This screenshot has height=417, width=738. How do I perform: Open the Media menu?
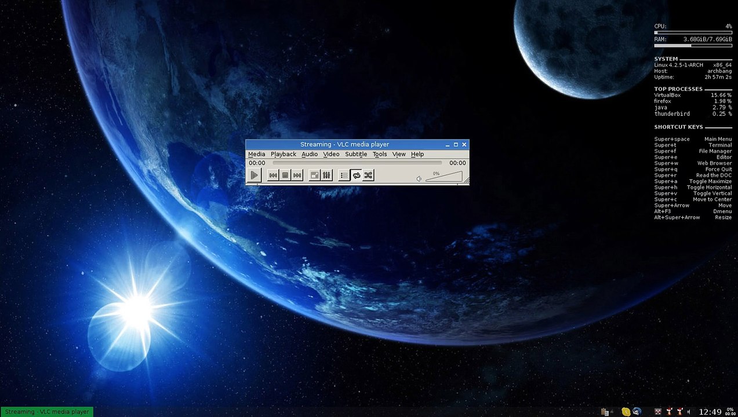click(256, 154)
